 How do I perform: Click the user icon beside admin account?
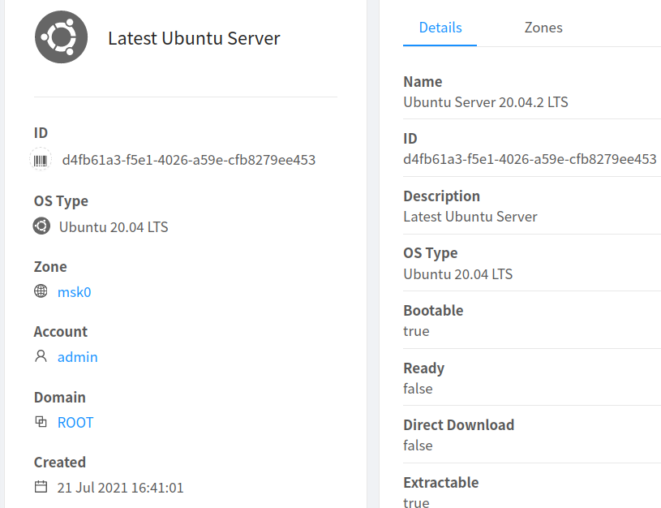pos(40,357)
